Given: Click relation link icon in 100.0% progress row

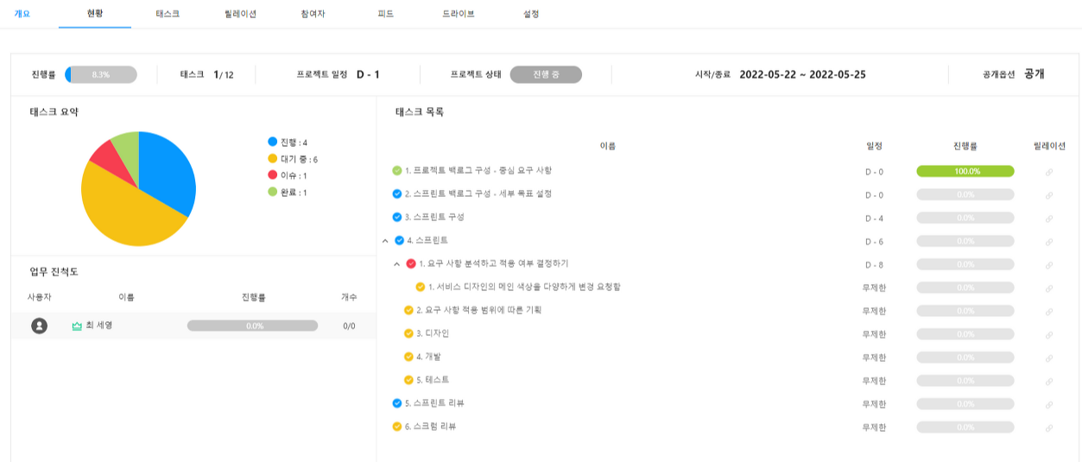Looking at the screenshot, I should pyautogui.click(x=1049, y=172).
